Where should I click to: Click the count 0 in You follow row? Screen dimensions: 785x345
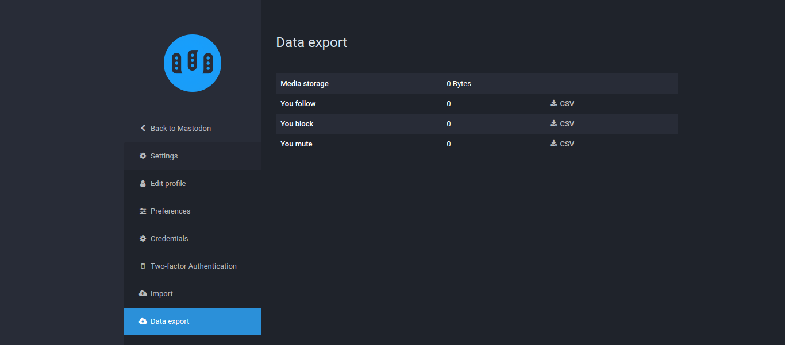coord(449,104)
